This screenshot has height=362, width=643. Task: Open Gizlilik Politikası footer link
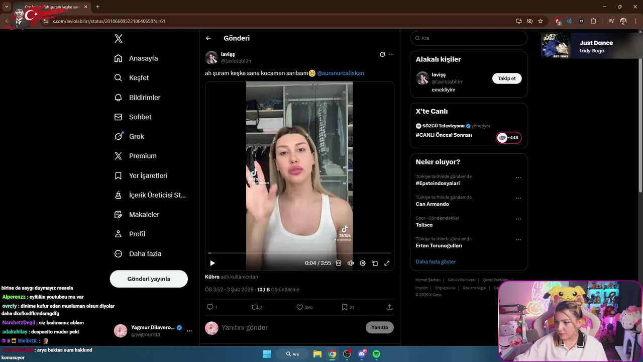tap(462, 280)
